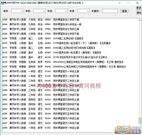142x135 pixels.
Task: Click the 关键词 input field
Action: (x=110, y=11)
